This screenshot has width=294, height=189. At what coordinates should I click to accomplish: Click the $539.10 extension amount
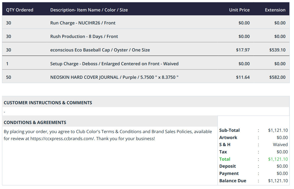click(x=277, y=50)
